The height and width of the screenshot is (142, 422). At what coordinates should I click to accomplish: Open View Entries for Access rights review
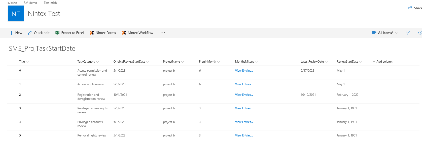pos(244,84)
